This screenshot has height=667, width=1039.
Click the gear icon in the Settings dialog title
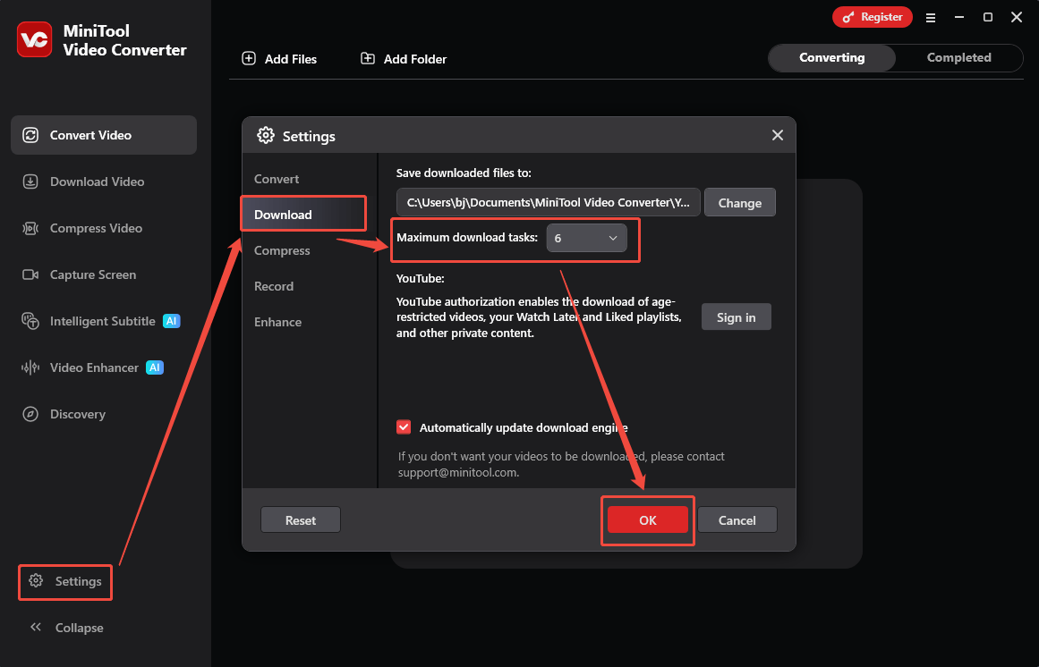pos(266,136)
